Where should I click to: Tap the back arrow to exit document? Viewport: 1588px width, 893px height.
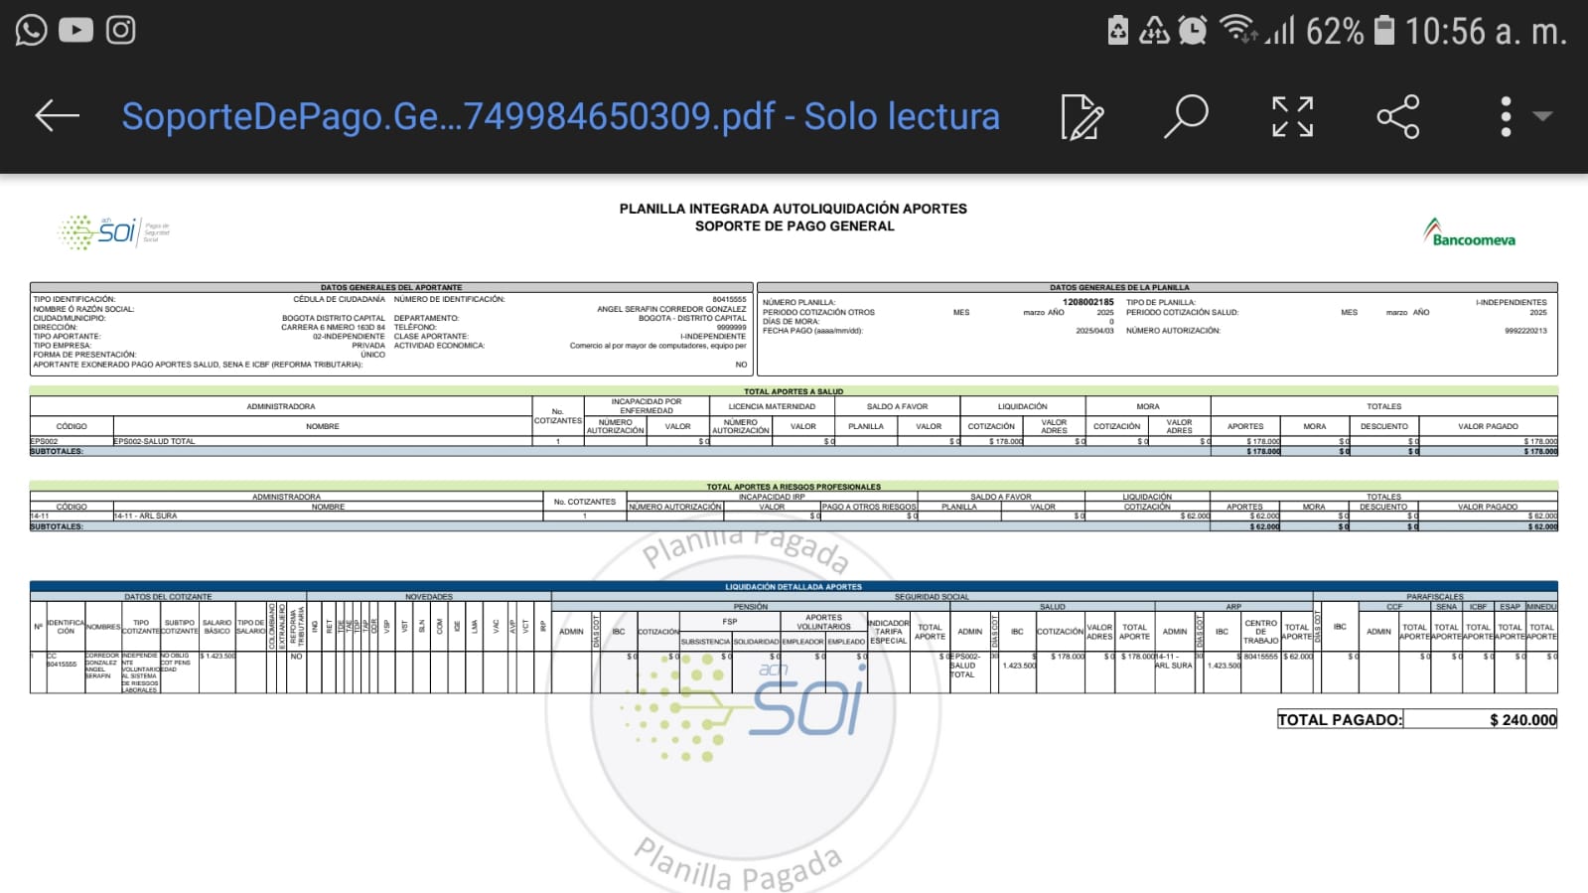[x=57, y=116]
